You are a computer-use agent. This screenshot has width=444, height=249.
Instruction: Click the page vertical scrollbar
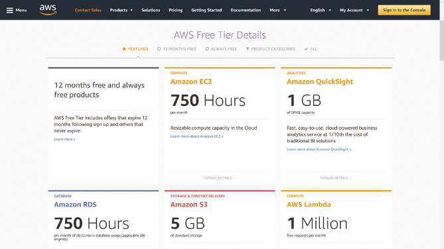coord(442,124)
